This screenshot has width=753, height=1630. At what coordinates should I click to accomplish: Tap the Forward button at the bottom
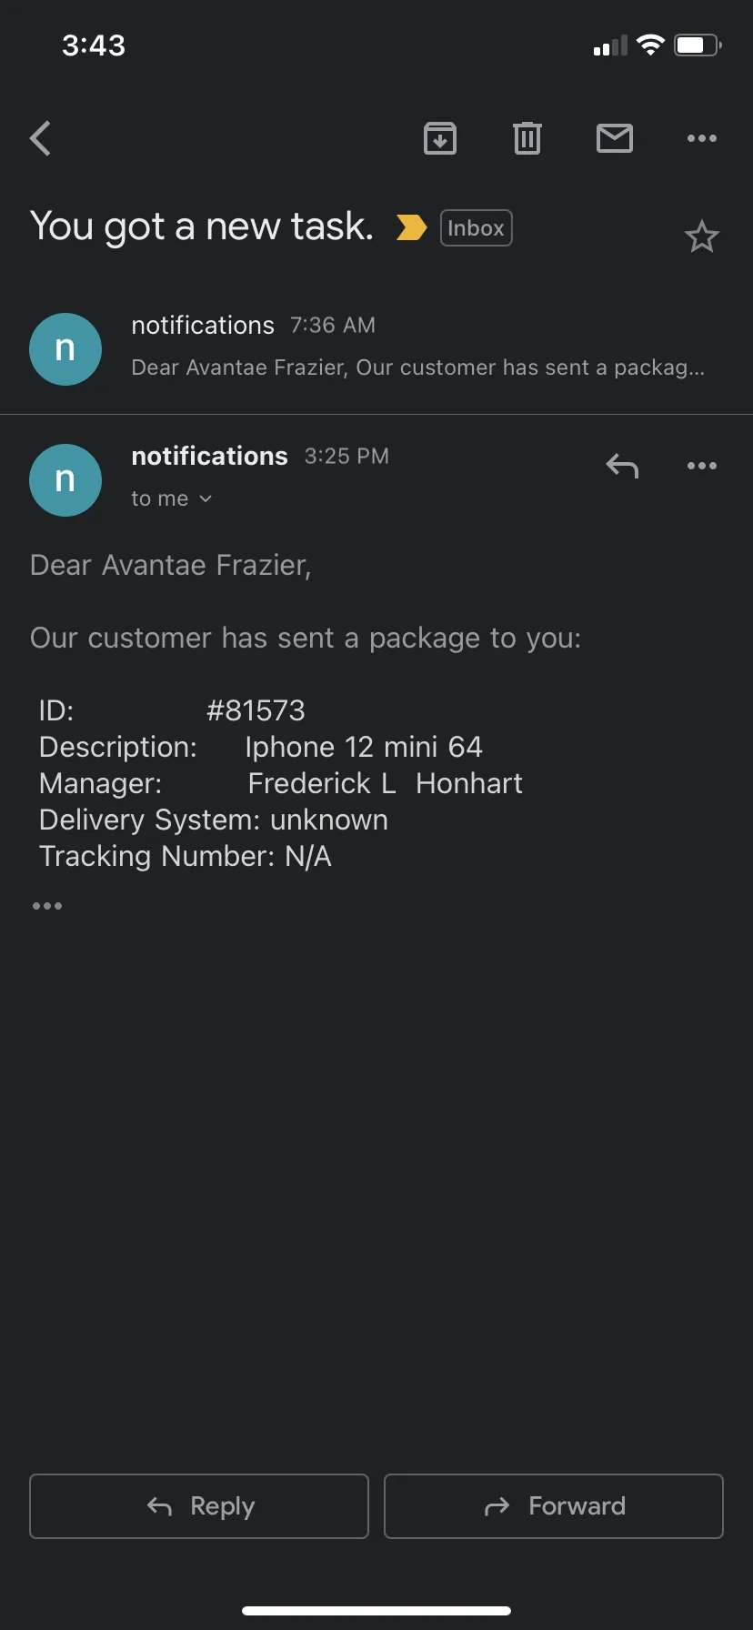pyautogui.click(x=554, y=1506)
